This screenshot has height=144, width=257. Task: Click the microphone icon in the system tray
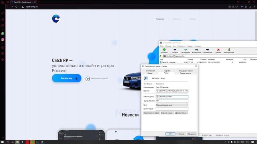pos(232,142)
